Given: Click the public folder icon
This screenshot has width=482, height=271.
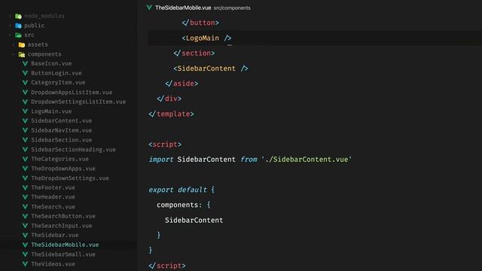Looking at the screenshot, I should pos(18,26).
